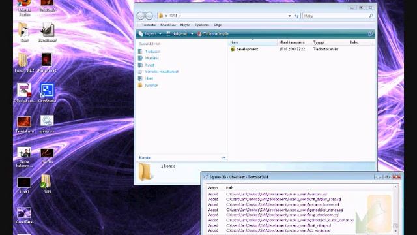Go forward in the SVN Explorer window

pyautogui.click(x=149, y=16)
